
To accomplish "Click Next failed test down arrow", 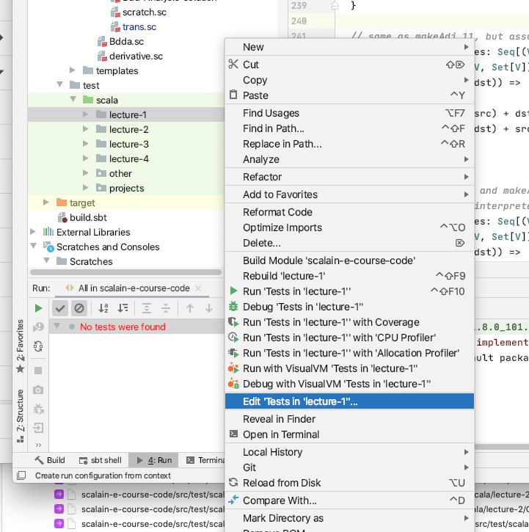I will pyautogui.click(x=209, y=308).
